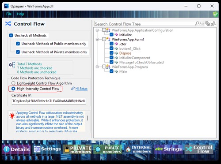Click the Certificate IV text field
Image resolution: width=221 pixels, height=164 pixels.
(x=49, y=101)
